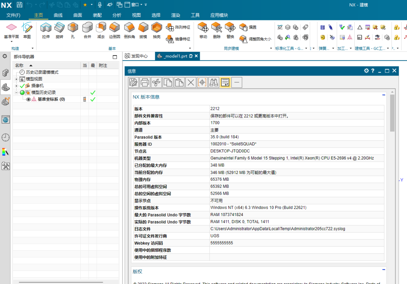Toggle the highlighted word wrap button in 信息 toolbar

225,83
